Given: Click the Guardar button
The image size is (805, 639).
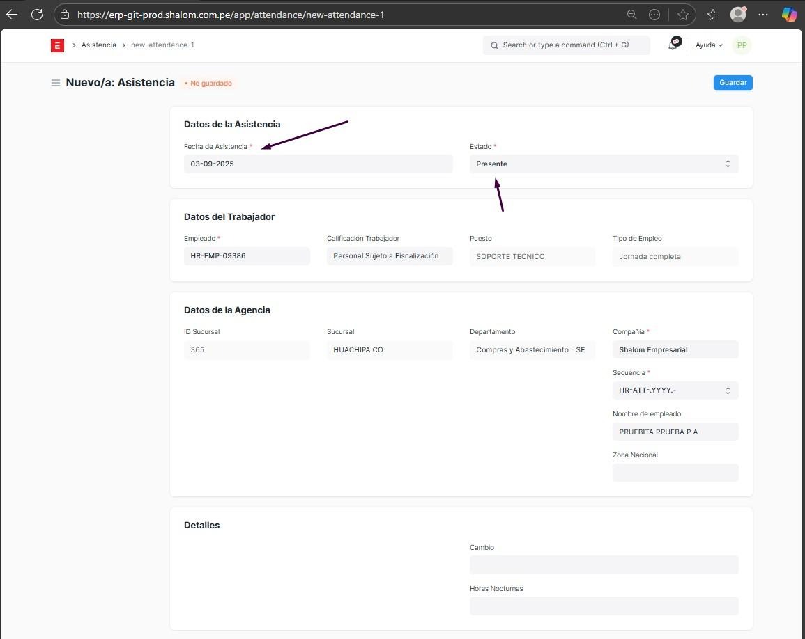Looking at the screenshot, I should [733, 83].
